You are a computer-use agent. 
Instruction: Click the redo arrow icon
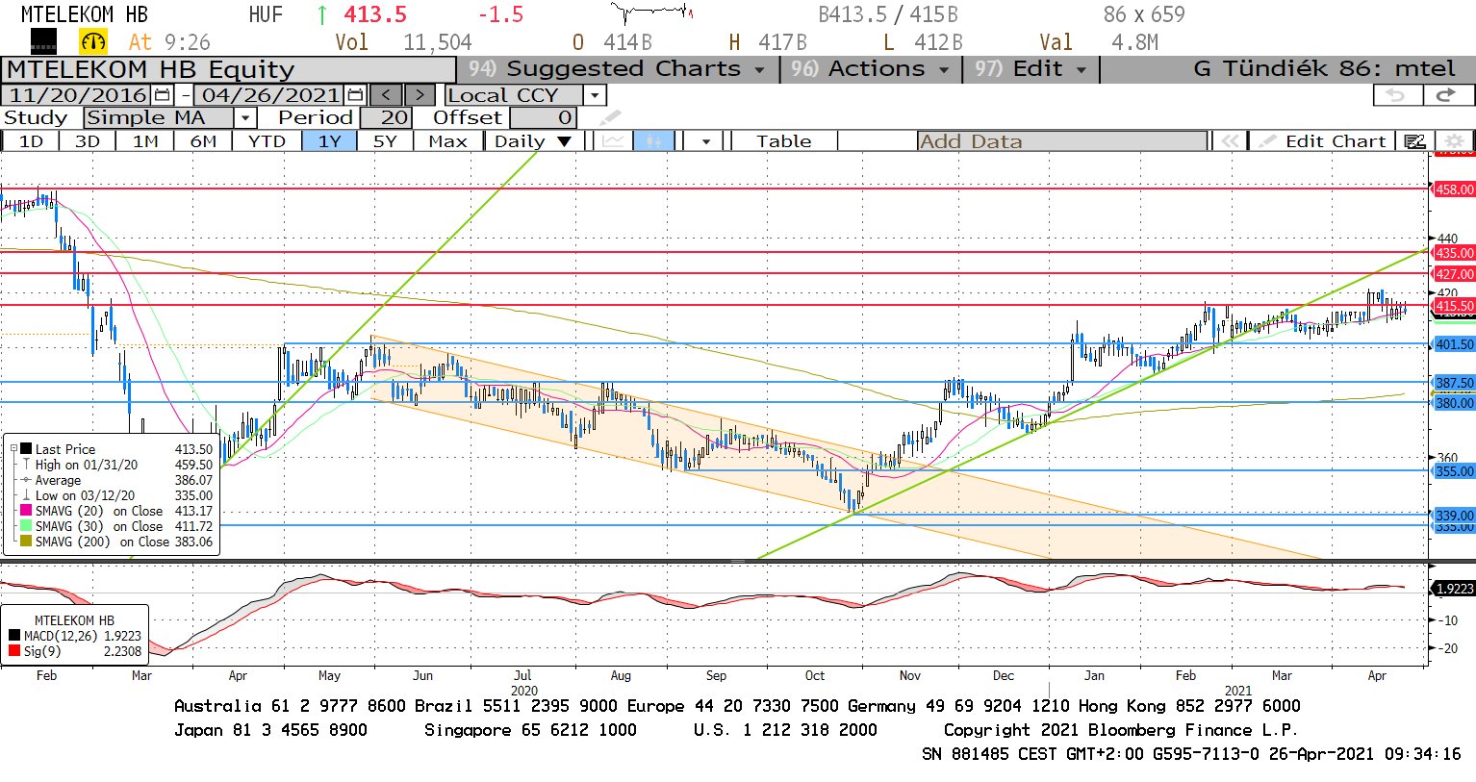pos(1447,95)
